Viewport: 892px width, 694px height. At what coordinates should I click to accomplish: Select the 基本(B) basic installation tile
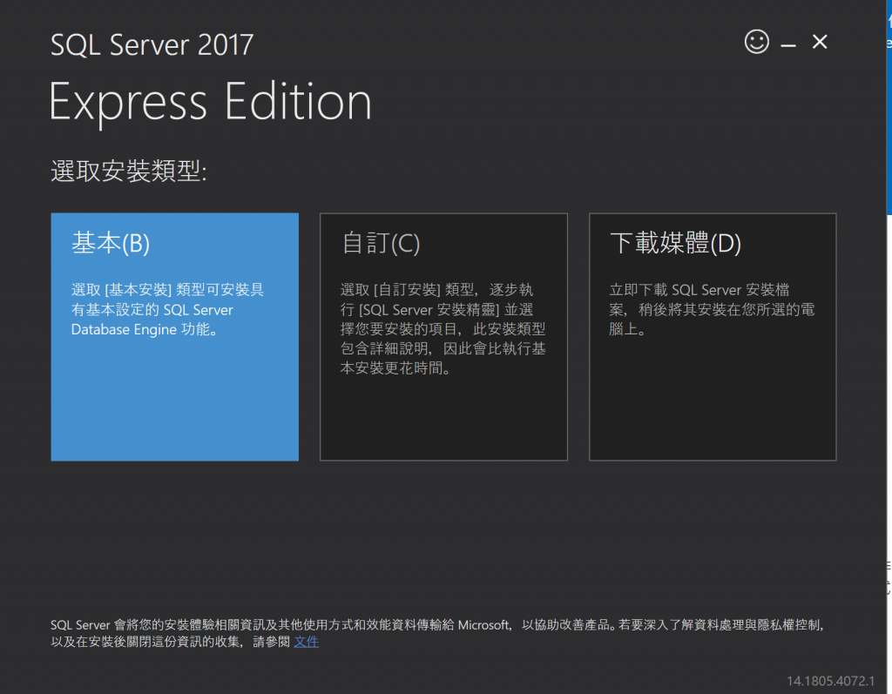(x=174, y=337)
